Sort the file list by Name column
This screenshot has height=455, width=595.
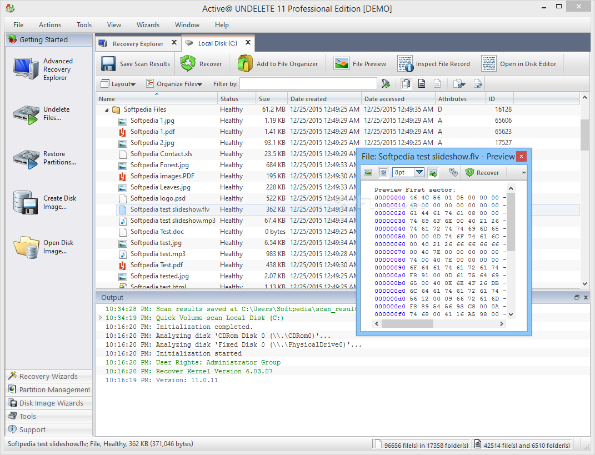[157, 99]
